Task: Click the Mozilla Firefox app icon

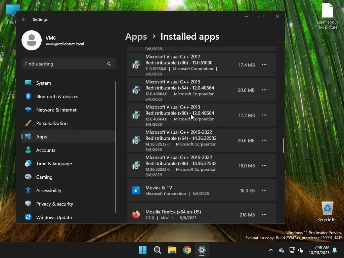Action: point(136,214)
